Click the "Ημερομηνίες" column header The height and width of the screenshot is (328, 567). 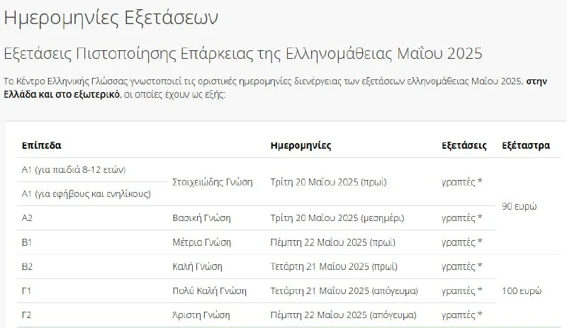(x=301, y=145)
